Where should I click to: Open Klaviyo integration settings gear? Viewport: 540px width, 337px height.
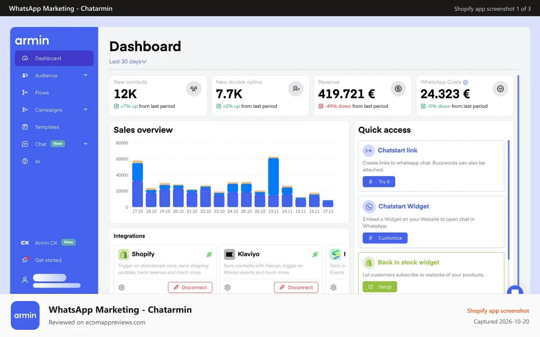click(228, 288)
